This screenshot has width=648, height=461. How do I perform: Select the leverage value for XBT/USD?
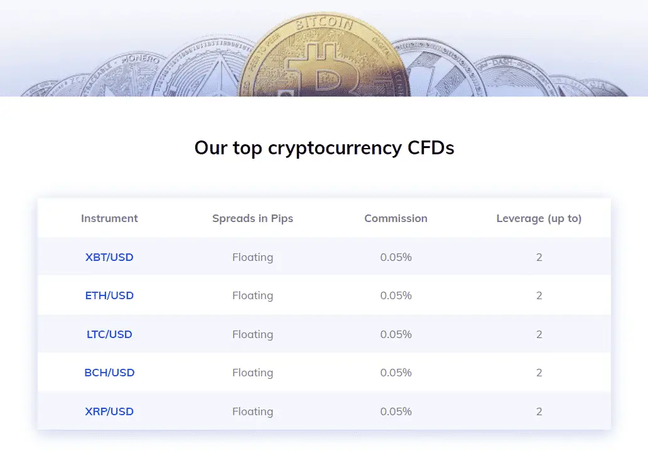click(x=539, y=257)
